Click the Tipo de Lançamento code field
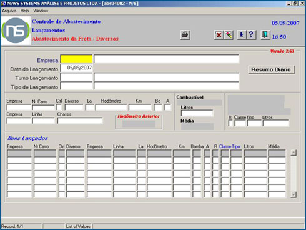 [76, 86]
